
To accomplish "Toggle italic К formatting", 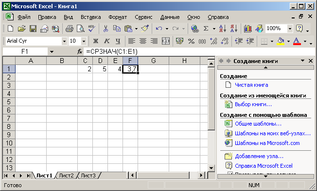I will [107, 41].
